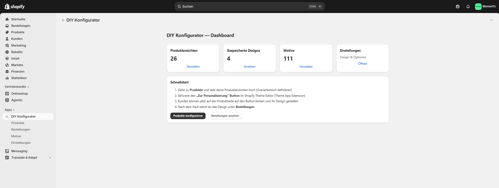Click the Translate & Adapt app icon
499x188 pixels.
(7, 158)
